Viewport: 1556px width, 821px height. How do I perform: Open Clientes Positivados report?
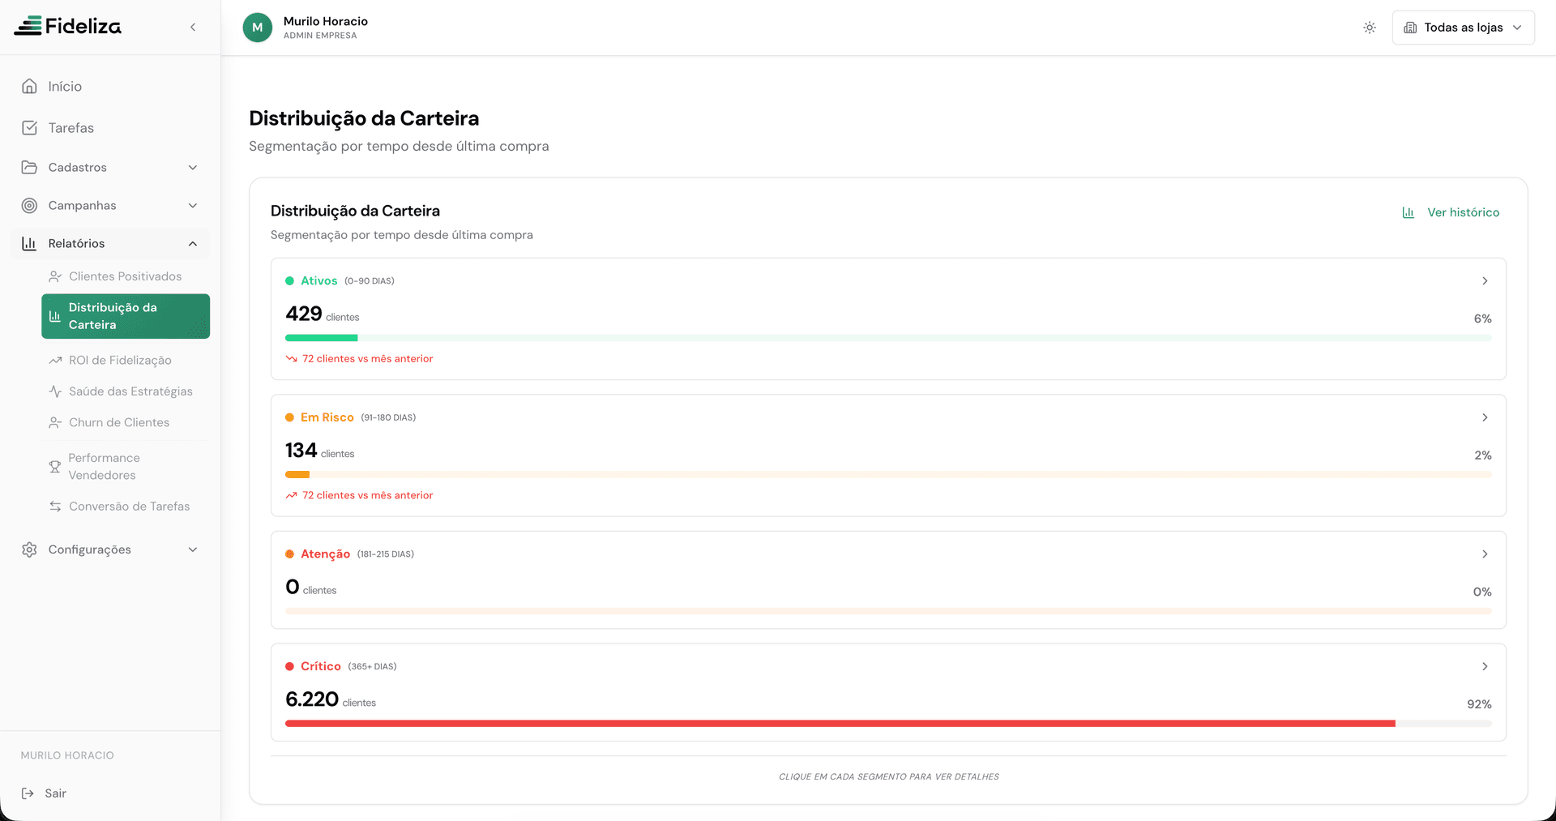click(125, 276)
